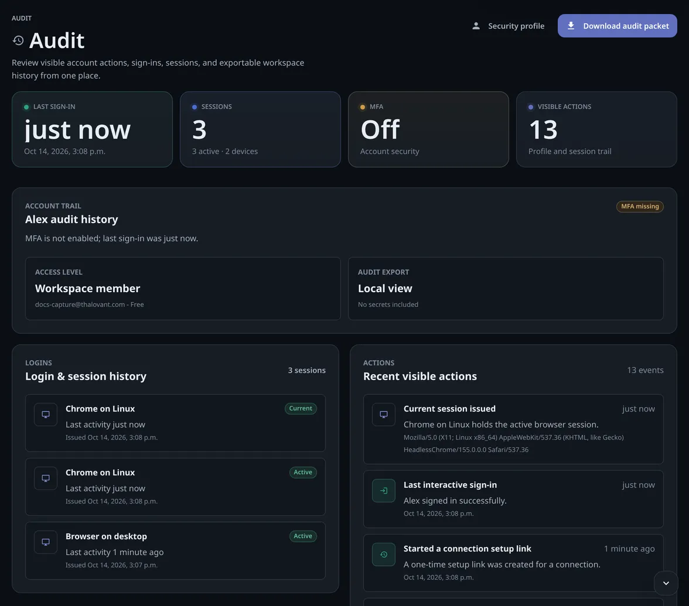Click the Visible Actions status dot
The height and width of the screenshot is (606, 689).
pyautogui.click(x=530, y=107)
